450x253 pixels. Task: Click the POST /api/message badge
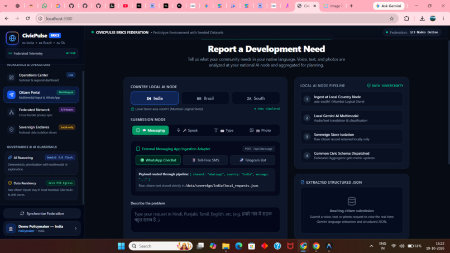(x=258, y=149)
